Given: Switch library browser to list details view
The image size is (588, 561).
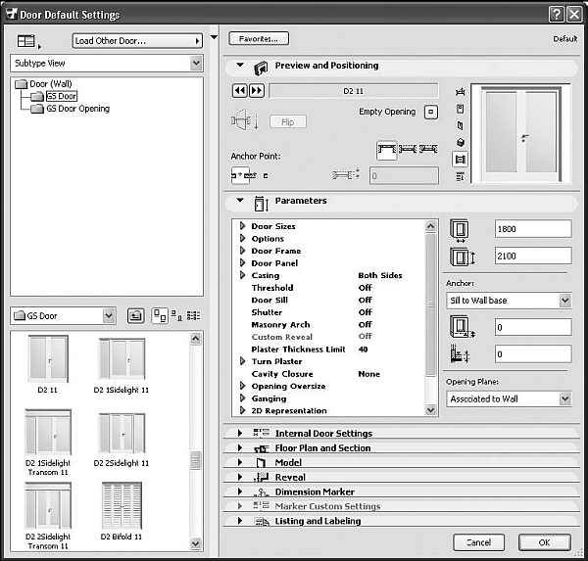Looking at the screenshot, I should pyautogui.click(x=193, y=315).
